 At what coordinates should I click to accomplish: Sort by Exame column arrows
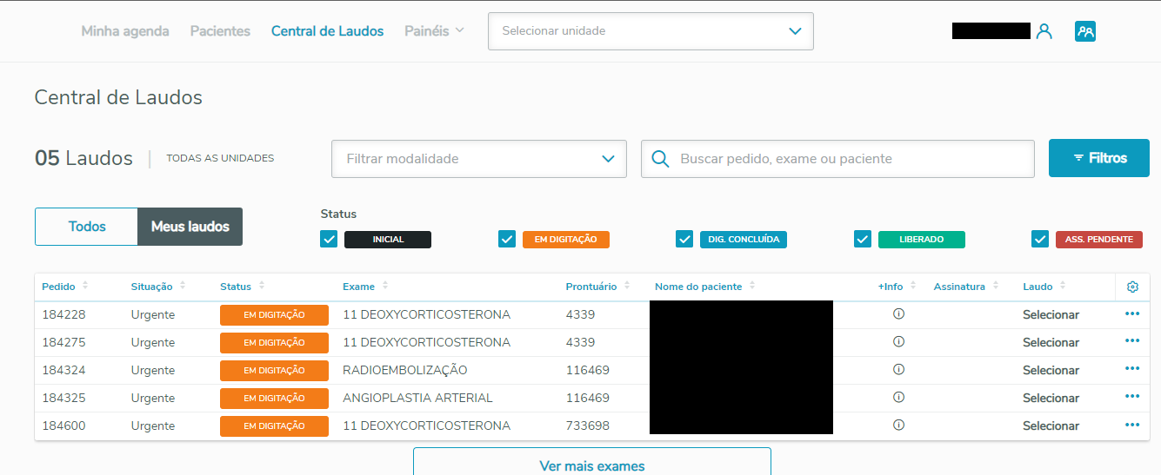(x=385, y=286)
